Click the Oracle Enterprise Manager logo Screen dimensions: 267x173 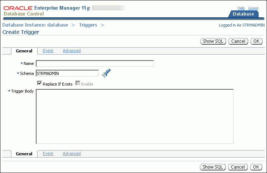[46, 8]
